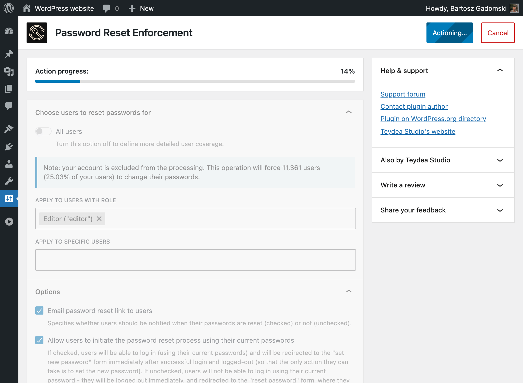This screenshot has height=383, width=523.
Task: Open the Dashboard icon in sidebar
Action: click(9, 31)
